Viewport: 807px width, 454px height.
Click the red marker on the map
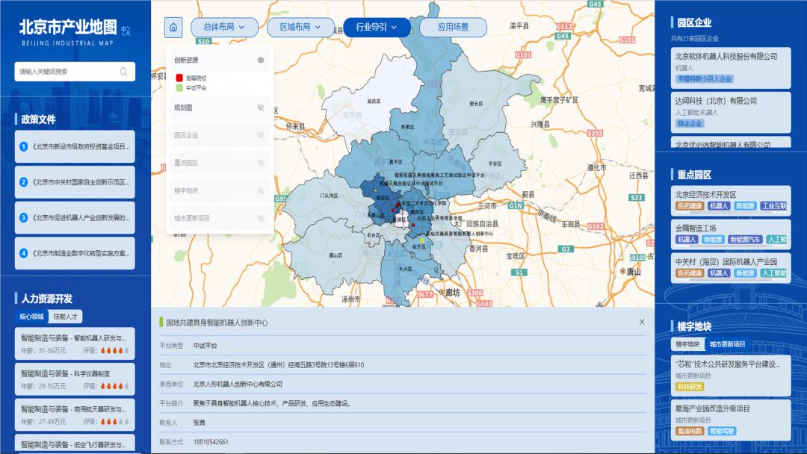(x=398, y=205)
